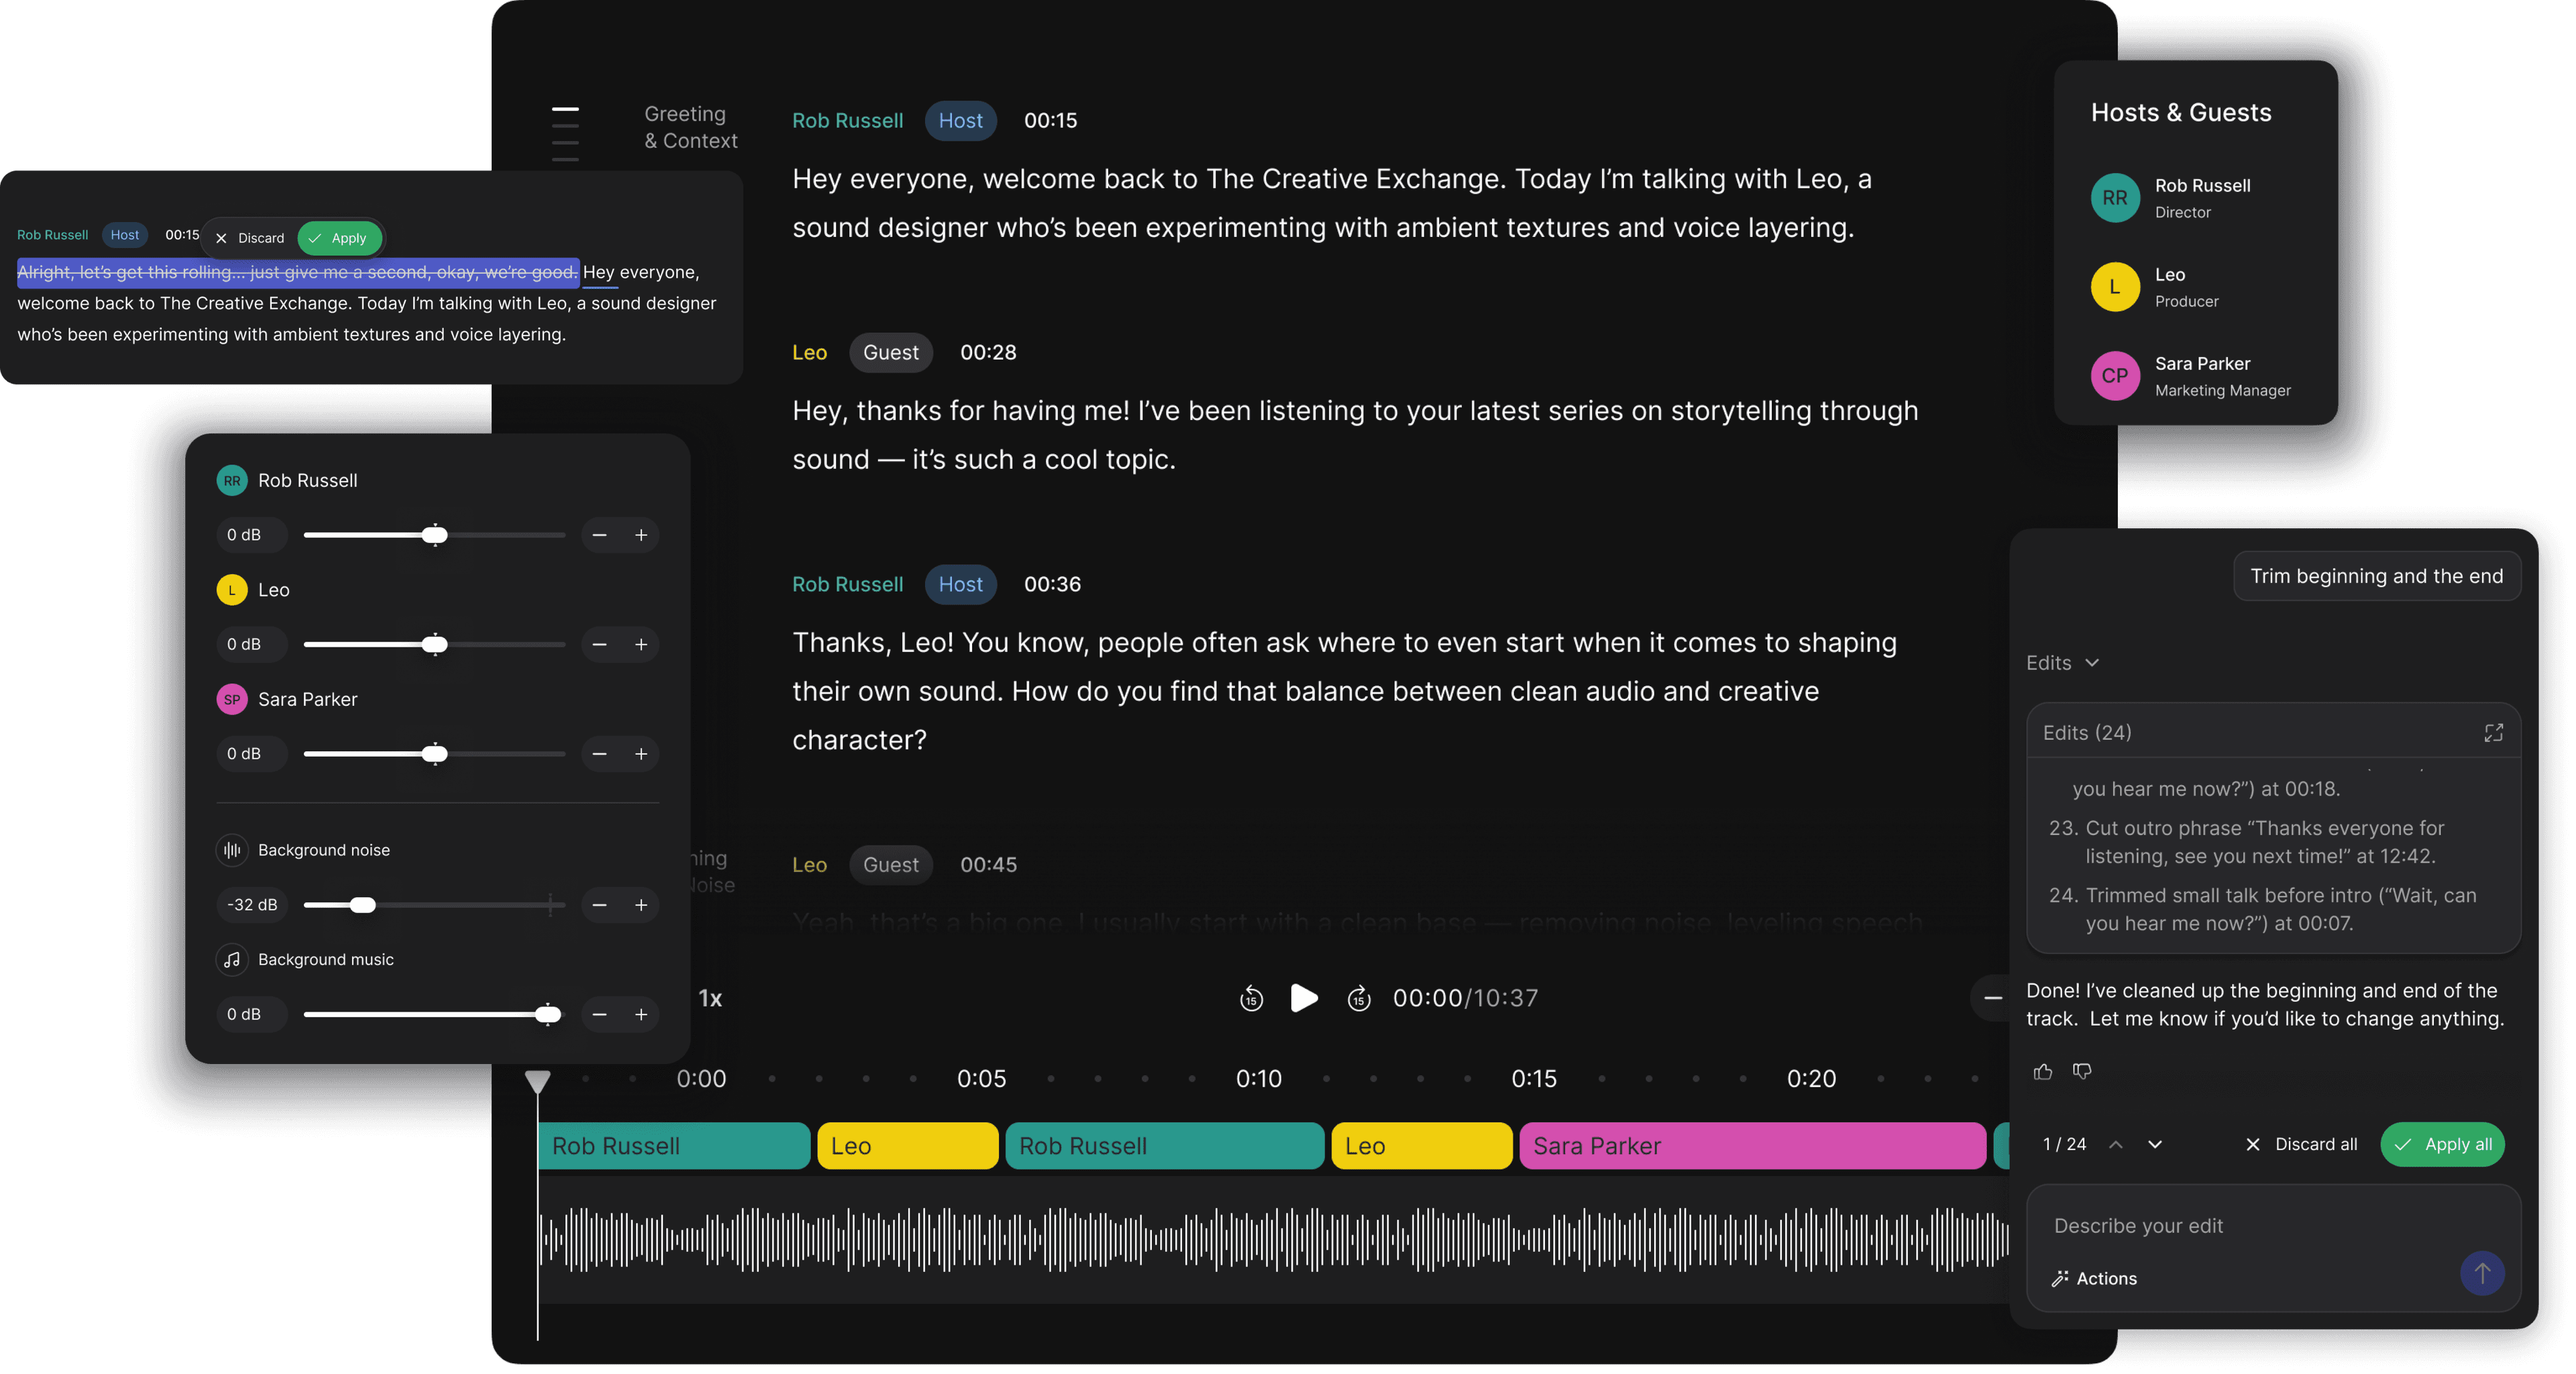Screen dimensions: 2576x1374
Task: Skip forward 15 seconds
Action: point(1358,998)
